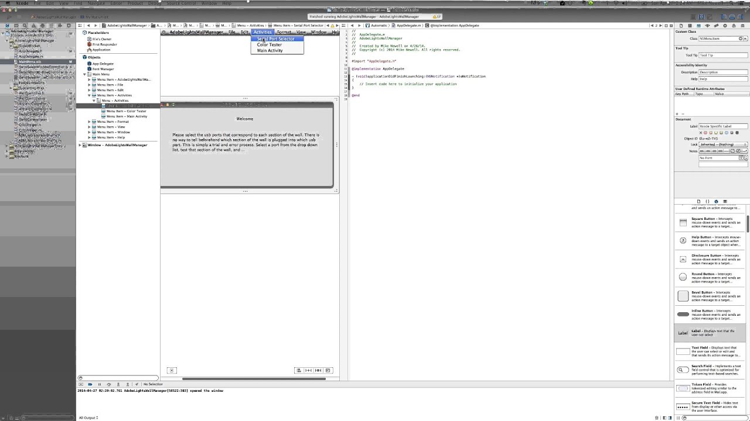Viewport: 750px width, 421px height.
Task: Select File's Owner placeholder
Action: click(x=101, y=39)
